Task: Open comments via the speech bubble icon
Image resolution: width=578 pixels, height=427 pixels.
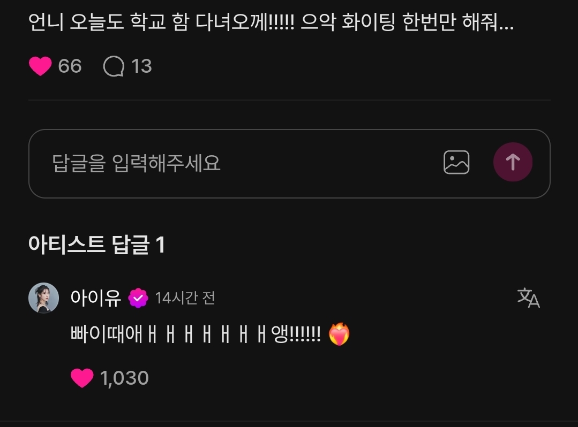Action: coord(114,66)
